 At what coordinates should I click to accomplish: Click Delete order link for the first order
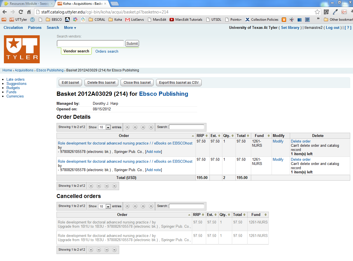coord(301,141)
